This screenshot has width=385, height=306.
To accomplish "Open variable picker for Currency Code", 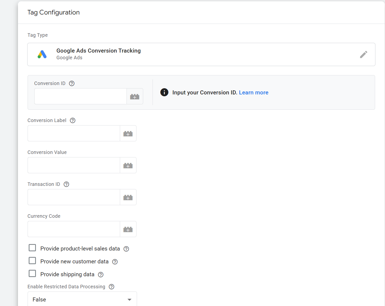I will (x=128, y=229).
